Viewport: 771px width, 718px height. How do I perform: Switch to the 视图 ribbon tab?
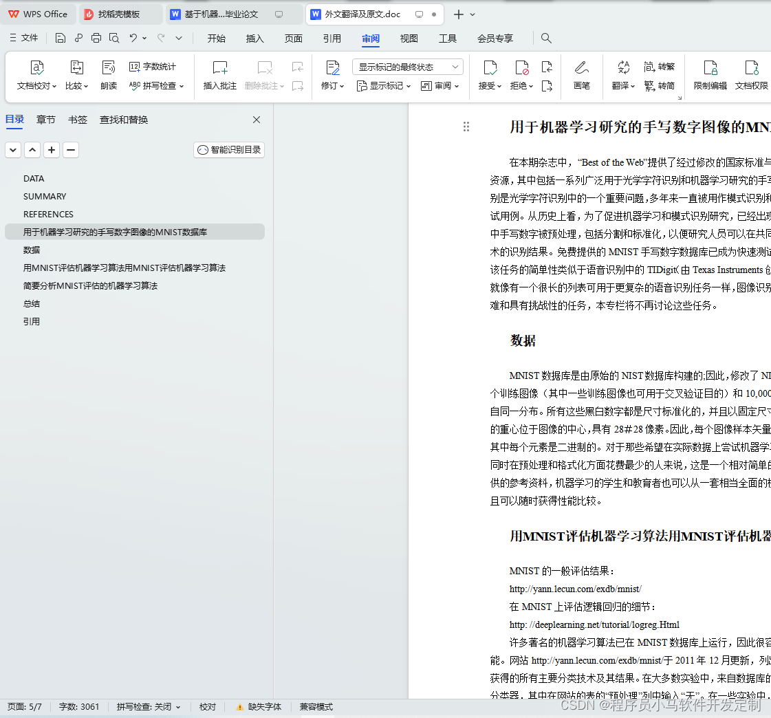pos(409,39)
